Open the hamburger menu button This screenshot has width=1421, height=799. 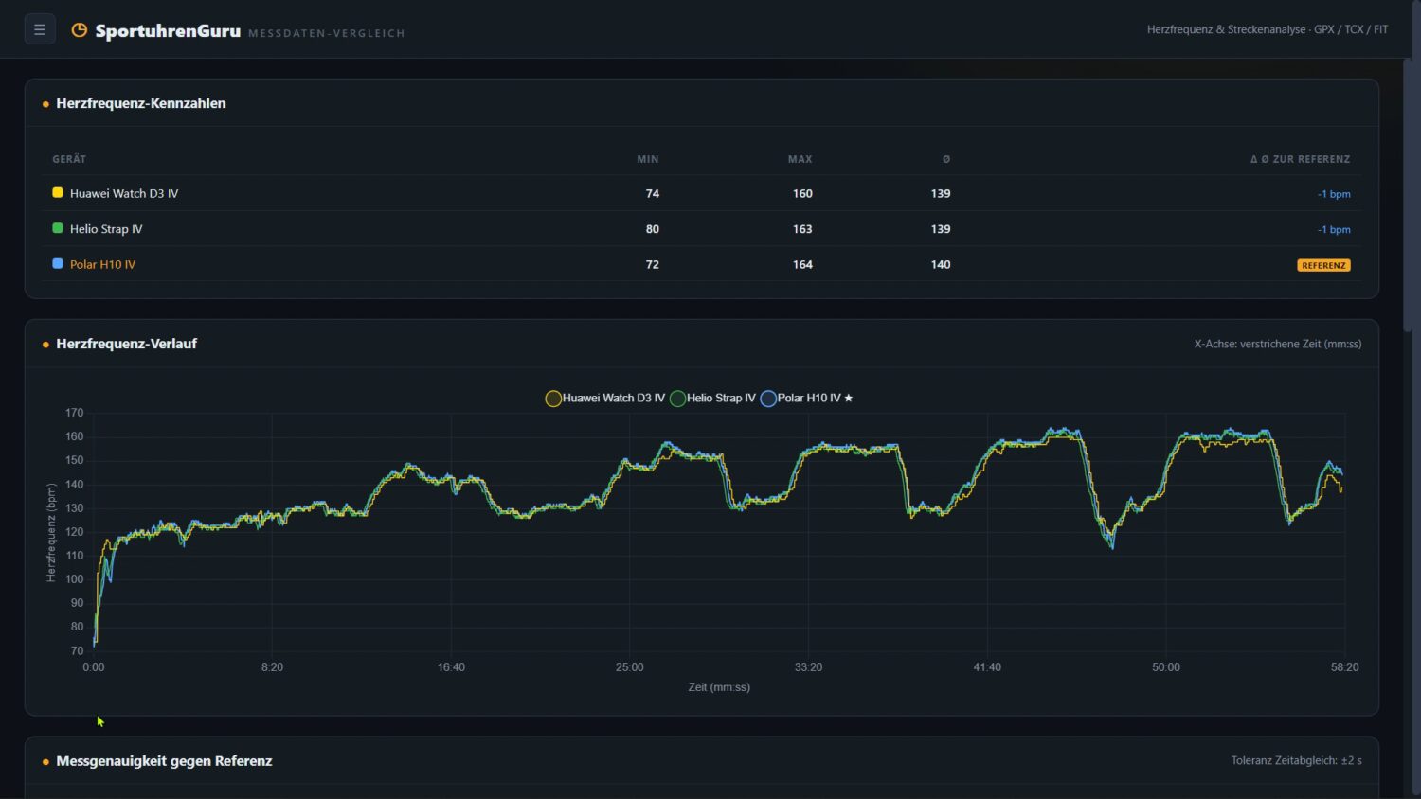40,29
